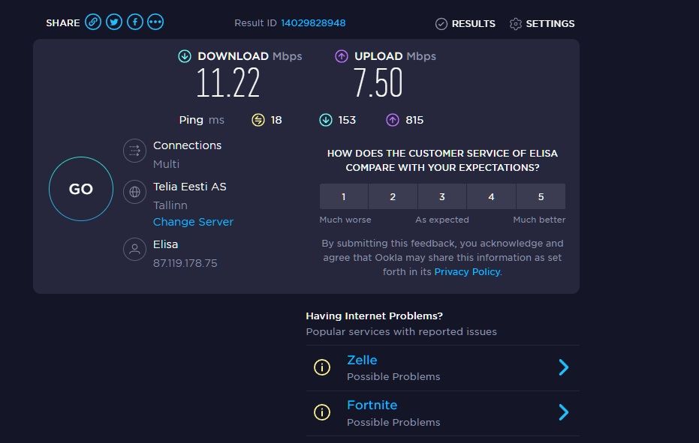Click the copy link share icon
This screenshot has width=699, height=443.
93,22
